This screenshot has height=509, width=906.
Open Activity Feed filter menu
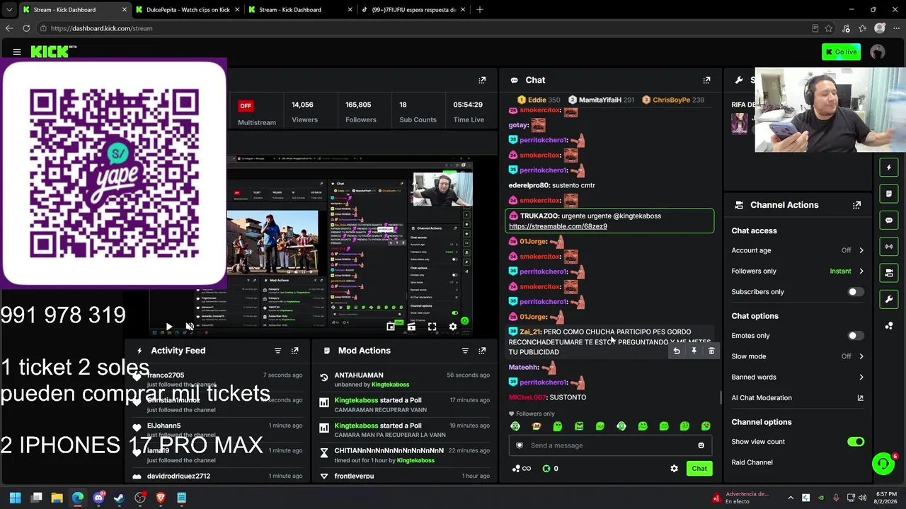click(x=277, y=351)
